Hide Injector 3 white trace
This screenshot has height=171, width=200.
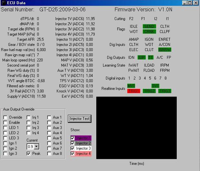[x=72, y=148]
